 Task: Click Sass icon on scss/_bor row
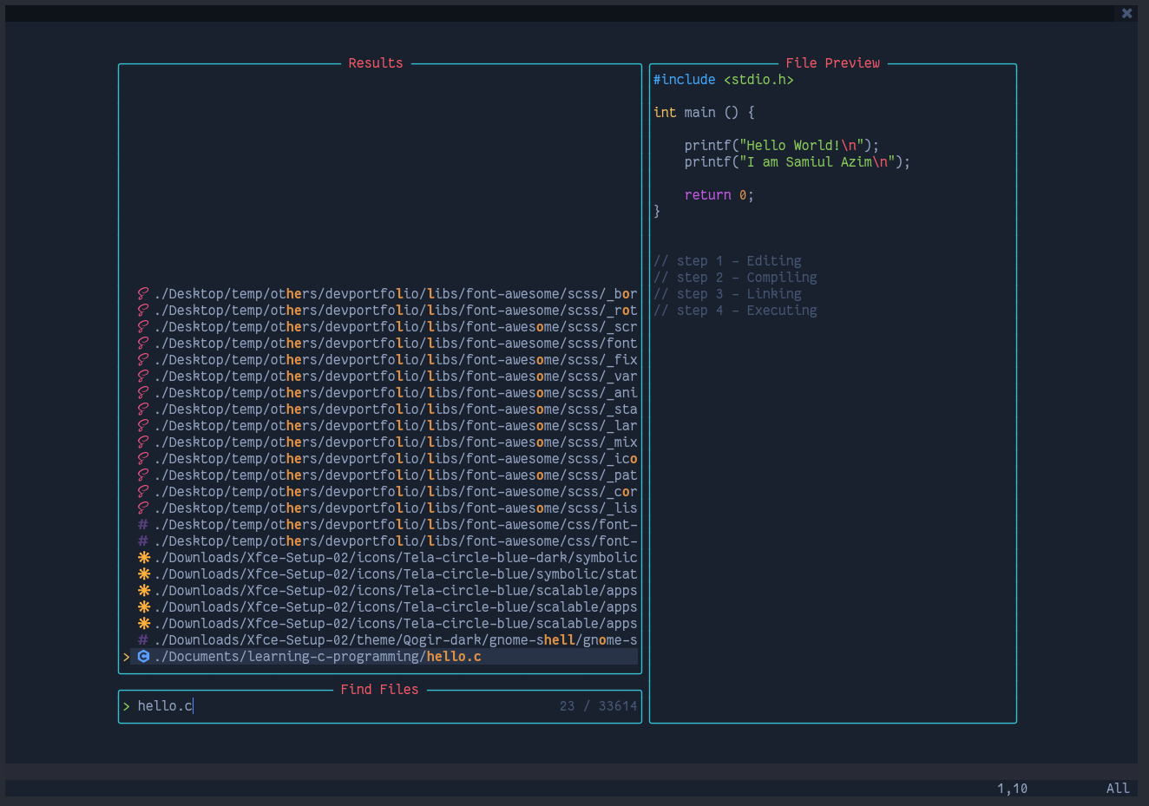click(x=143, y=294)
